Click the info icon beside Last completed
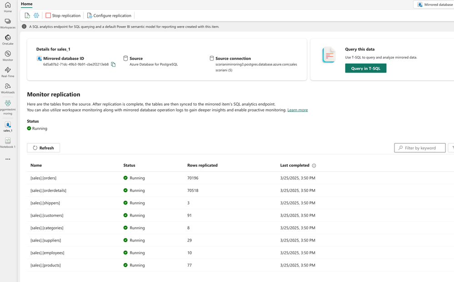Image resolution: width=454 pixels, height=282 pixels. pyautogui.click(x=314, y=165)
